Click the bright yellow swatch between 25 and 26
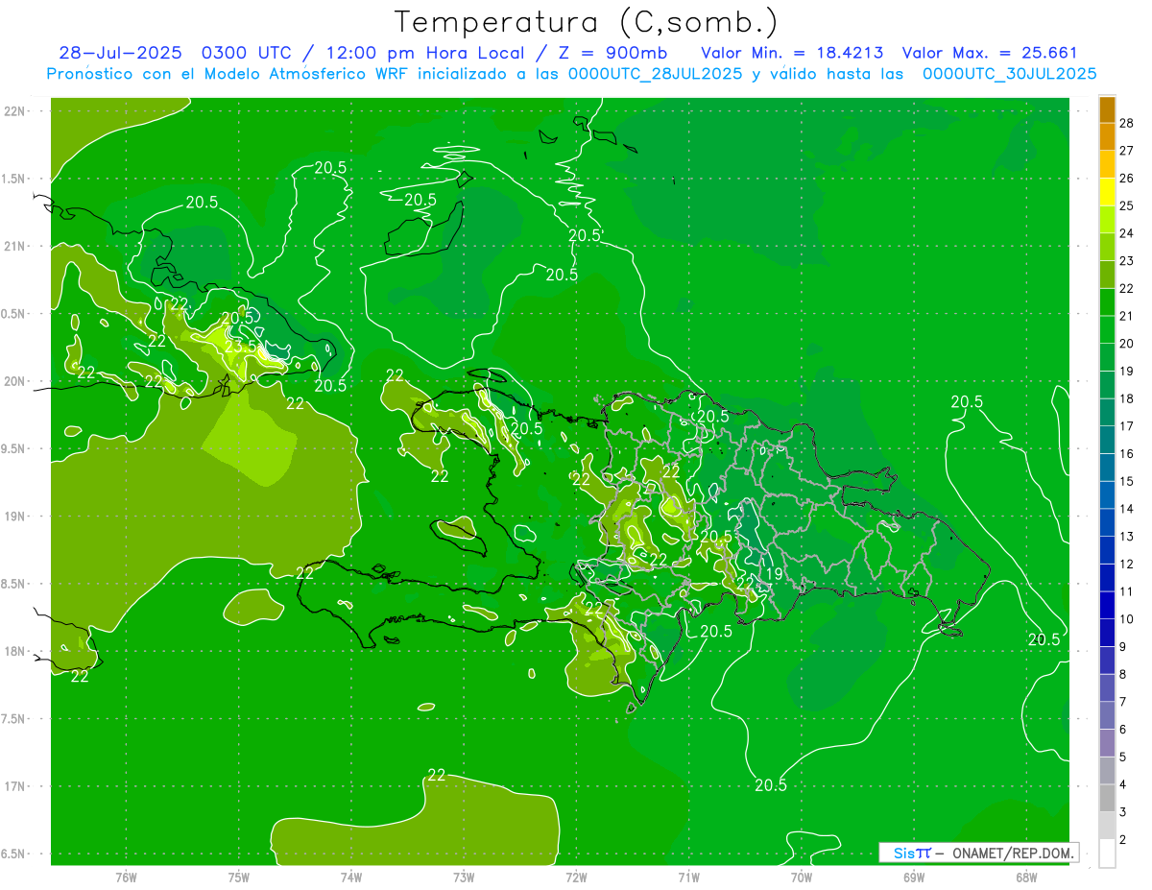This screenshot has height=890, width=1152. [x=1107, y=191]
